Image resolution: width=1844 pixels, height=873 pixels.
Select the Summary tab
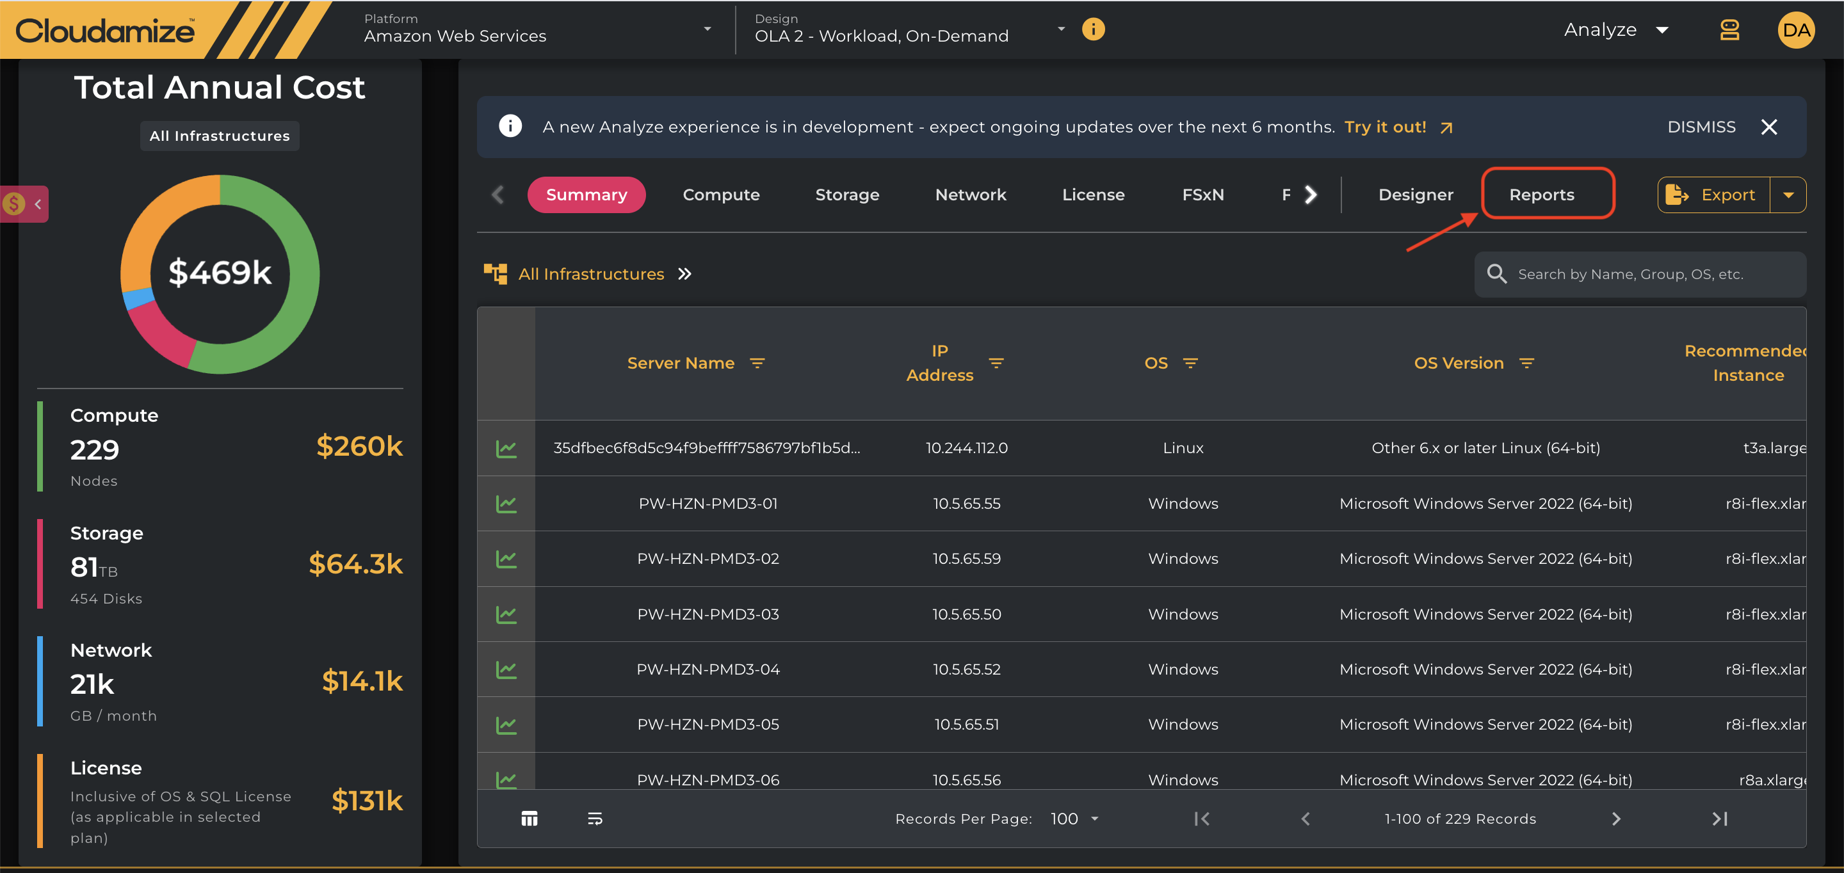click(x=586, y=195)
